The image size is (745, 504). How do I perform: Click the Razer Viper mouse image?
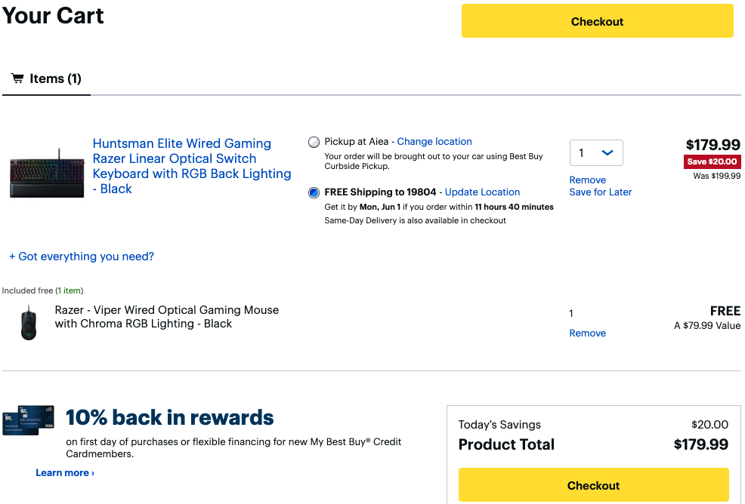click(x=29, y=323)
